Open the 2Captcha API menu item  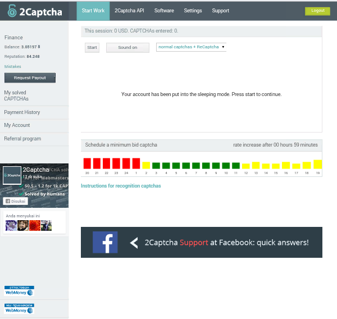[129, 11]
